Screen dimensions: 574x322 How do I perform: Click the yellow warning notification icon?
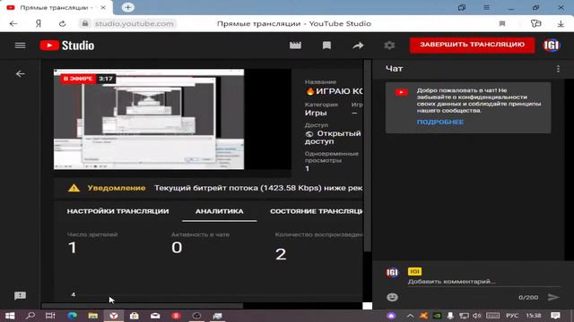(74, 188)
